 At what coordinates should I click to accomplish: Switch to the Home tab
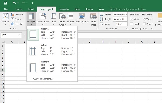19,9
